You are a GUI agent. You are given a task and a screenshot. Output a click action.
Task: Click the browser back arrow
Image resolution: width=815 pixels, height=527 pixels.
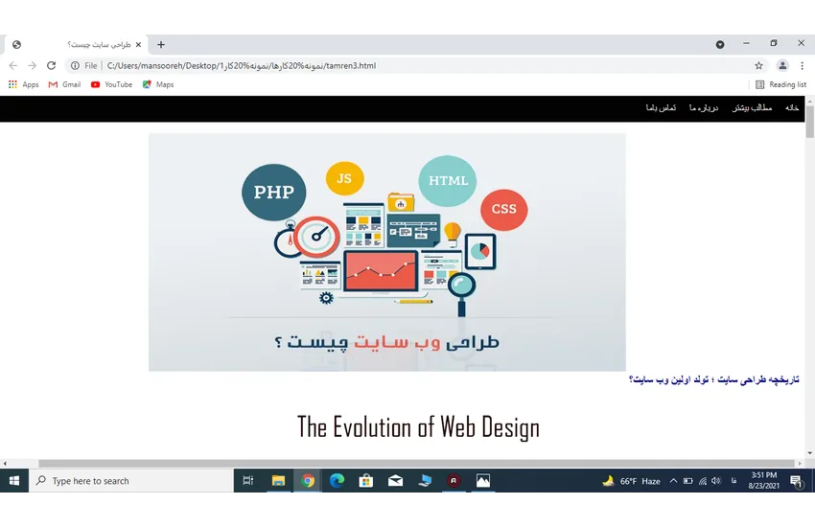[x=13, y=66]
